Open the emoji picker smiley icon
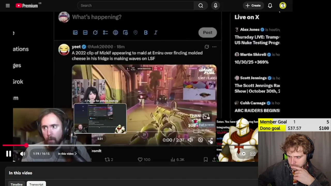331x186 pixels. [115, 33]
